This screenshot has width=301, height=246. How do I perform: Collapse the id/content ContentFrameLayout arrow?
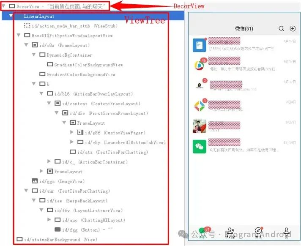(x=49, y=103)
